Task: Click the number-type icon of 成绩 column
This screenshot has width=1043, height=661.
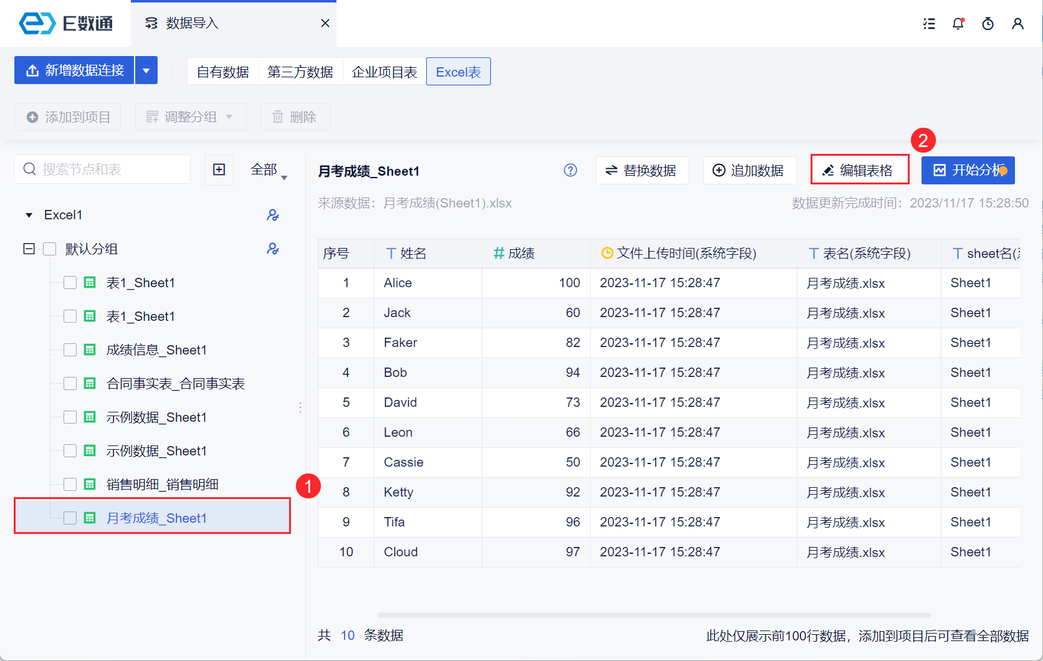Action: point(498,253)
